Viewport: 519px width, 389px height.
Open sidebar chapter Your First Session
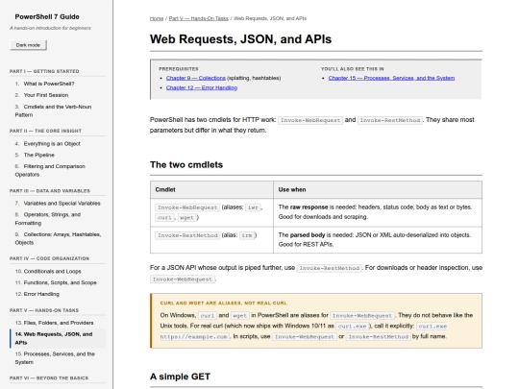point(46,95)
